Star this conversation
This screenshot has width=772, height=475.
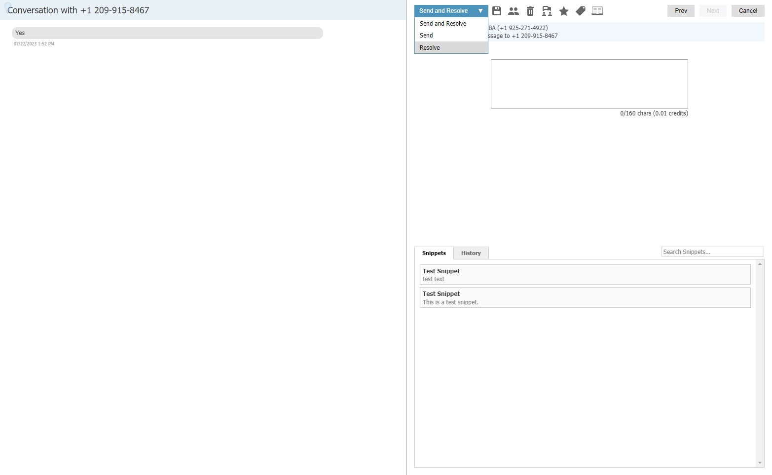pyautogui.click(x=564, y=11)
